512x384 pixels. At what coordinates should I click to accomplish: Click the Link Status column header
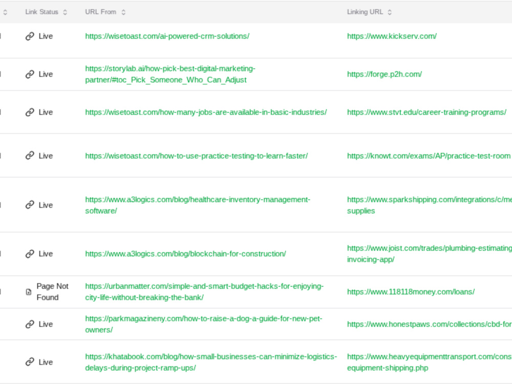click(x=41, y=12)
